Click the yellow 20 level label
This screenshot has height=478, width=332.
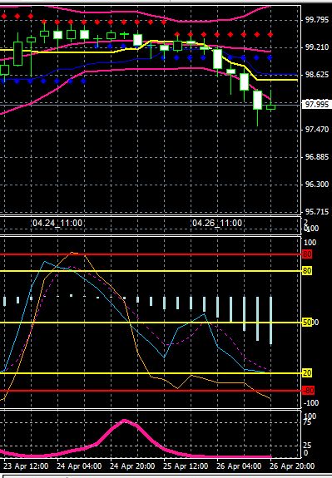click(307, 372)
